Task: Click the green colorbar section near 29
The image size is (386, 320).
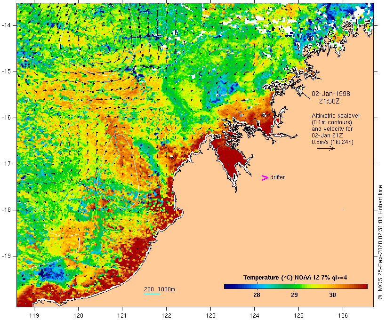Action: click(294, 286)
